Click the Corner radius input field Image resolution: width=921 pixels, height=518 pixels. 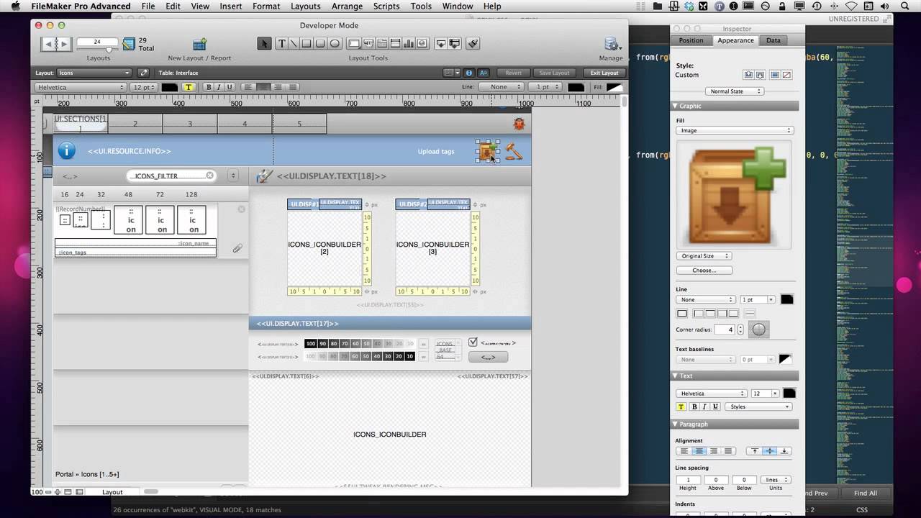[x=725, y=330]
